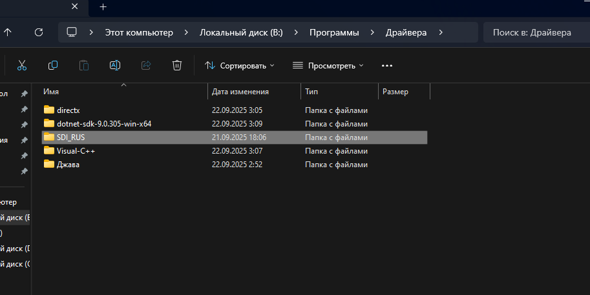Click Этот компьютер in address bar
Image resolution: width=590 pixels, height=295 pixels.
coord(139,32)
